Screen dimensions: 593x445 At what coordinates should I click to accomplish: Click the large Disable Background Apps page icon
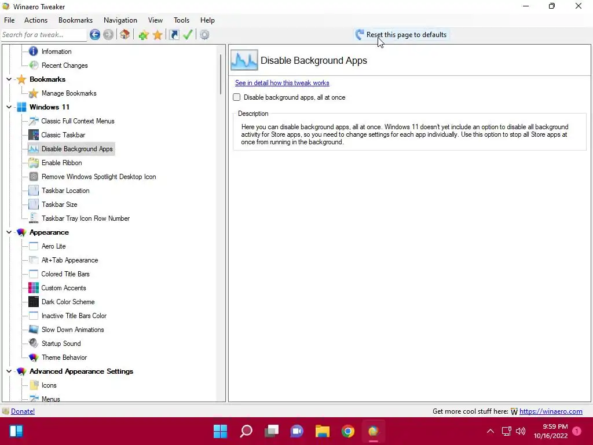pyautogui.click(x=244, y=60)
